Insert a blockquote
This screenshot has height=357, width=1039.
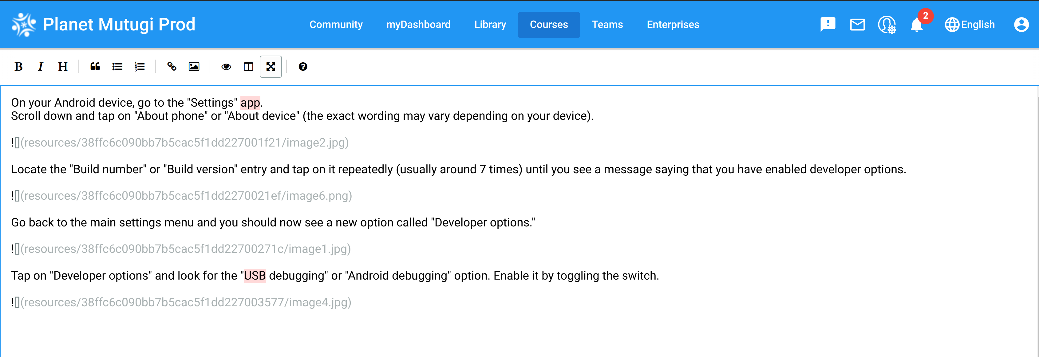click(x=95, y=66)
